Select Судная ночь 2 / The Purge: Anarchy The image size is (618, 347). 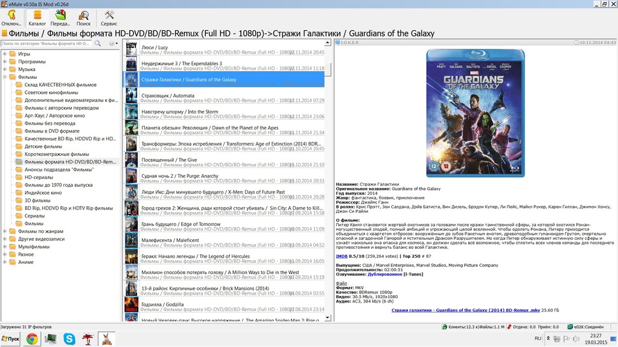(225, 177)
